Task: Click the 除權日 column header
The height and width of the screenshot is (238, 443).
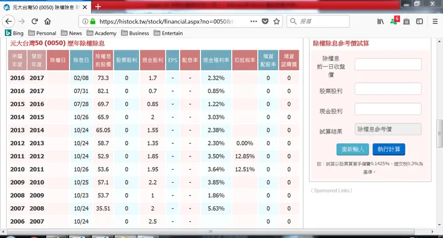Action: click(x=58, y=61)
